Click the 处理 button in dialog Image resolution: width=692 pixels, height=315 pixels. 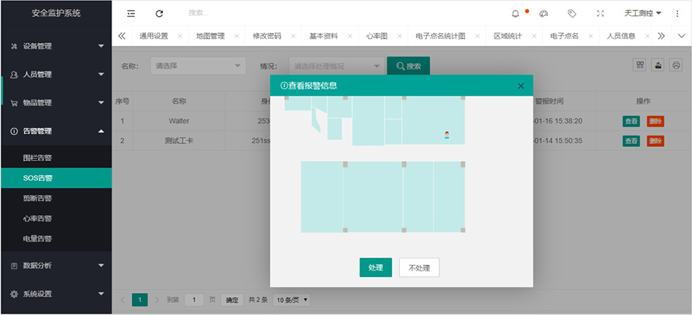pos(376,268)
